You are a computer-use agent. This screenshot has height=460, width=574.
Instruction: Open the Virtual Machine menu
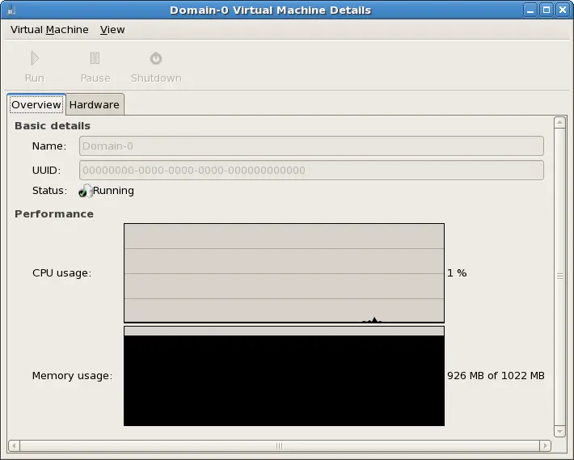click(49, 30)
